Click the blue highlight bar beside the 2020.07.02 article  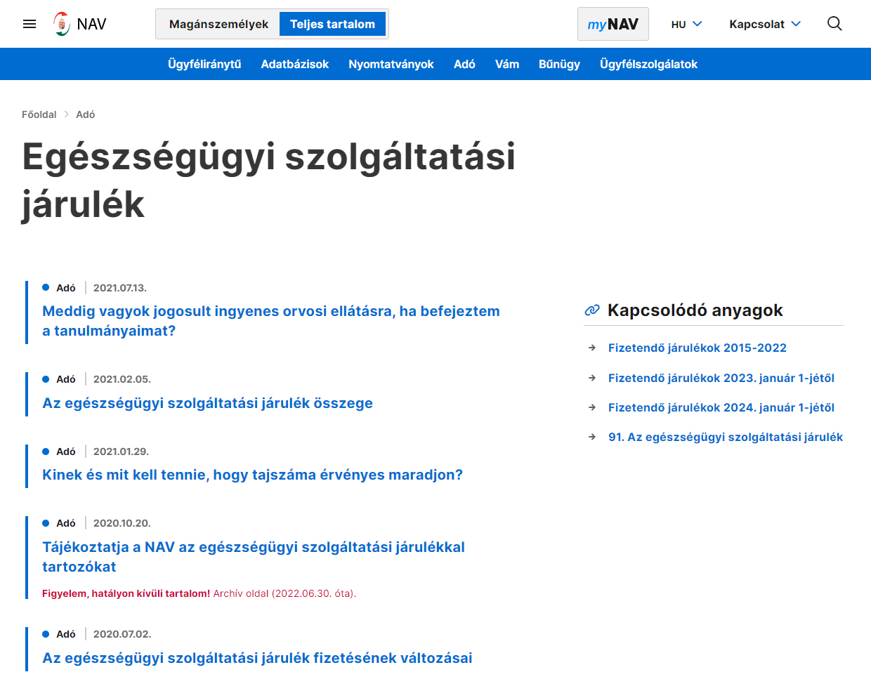27,646
